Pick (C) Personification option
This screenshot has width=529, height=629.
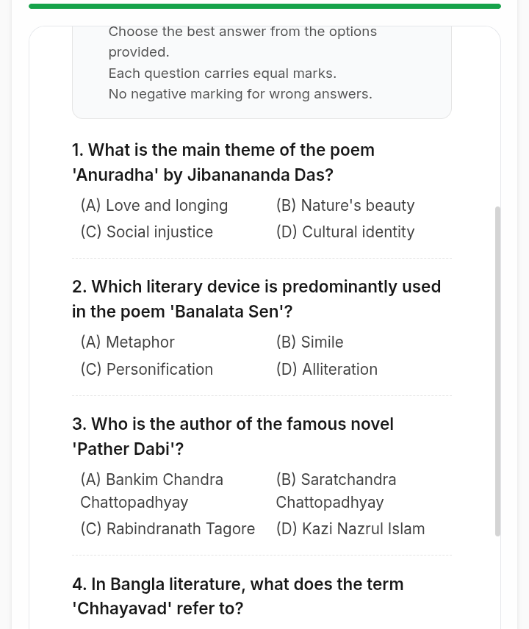[x=147, y=369]
